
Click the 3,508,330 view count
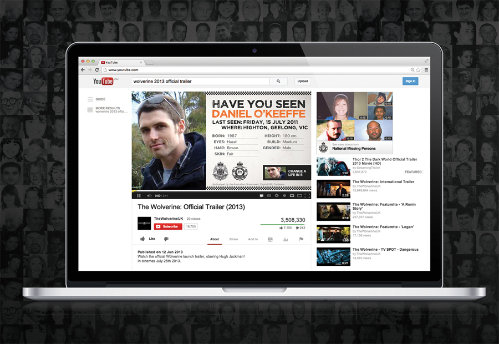[293, 220]
